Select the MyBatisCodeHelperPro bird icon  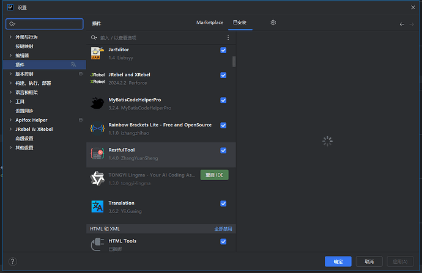point(97,103)
